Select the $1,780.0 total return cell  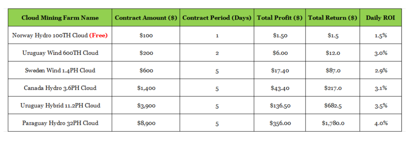[333, 123]
